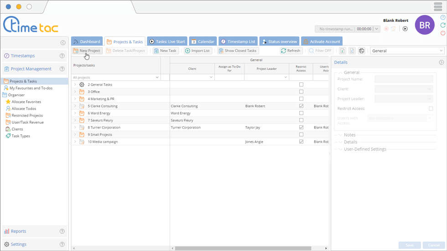Open My Favourites and To-dos in sidebar
Screen dimensions: 447x251
pos(31,88)
